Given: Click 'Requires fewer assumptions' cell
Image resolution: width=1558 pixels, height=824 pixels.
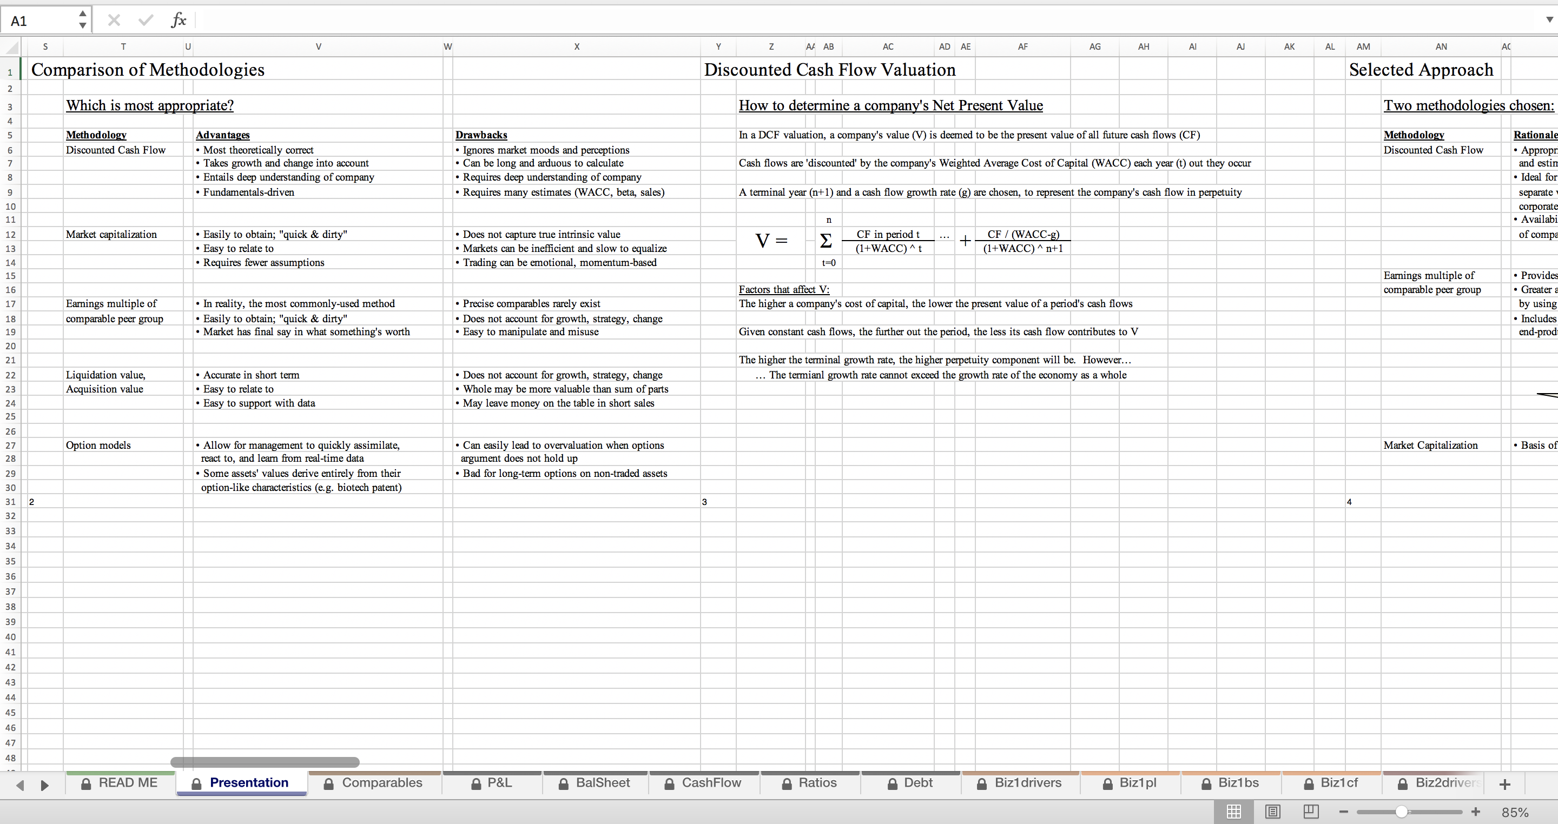Looking at the screenshot, I should [x=260, y=262].
